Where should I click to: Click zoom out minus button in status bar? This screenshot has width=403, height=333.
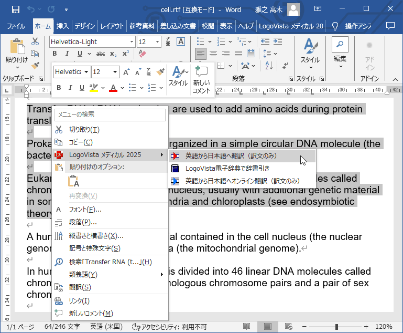point(304,327)
